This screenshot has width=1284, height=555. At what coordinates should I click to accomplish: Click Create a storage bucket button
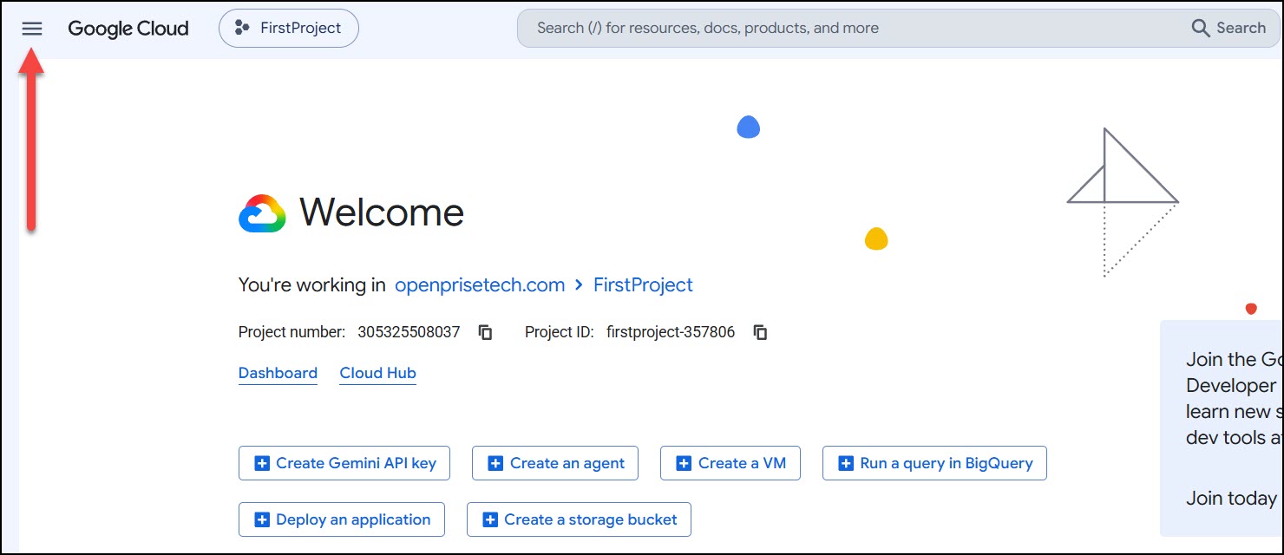pyautogui.click(x=579, y=519)
